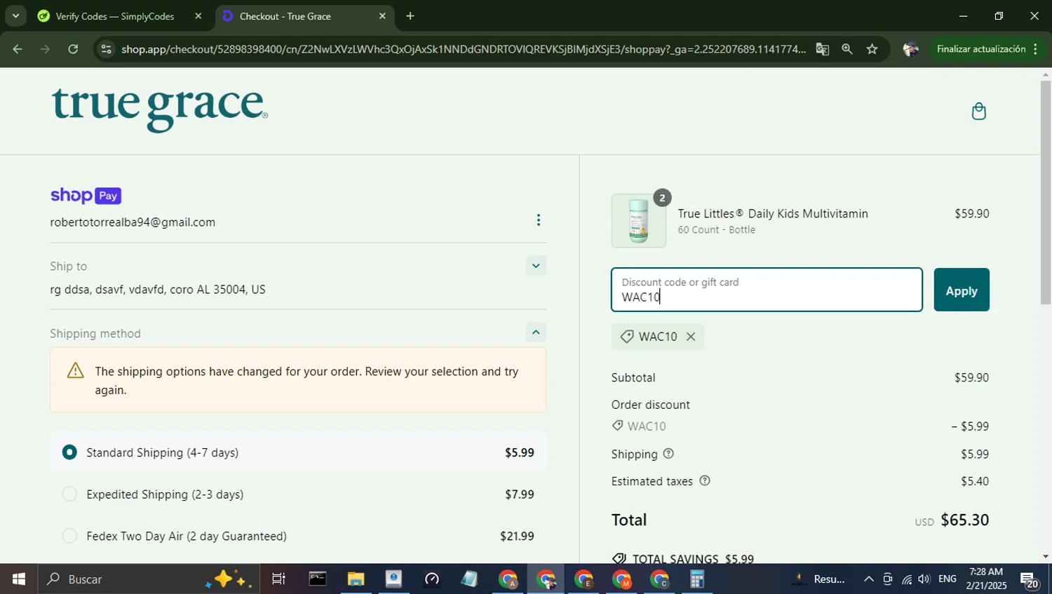Click the Buscar taskbar search box
This screenshot has height=594, width=1052.
tap(149, 579)
